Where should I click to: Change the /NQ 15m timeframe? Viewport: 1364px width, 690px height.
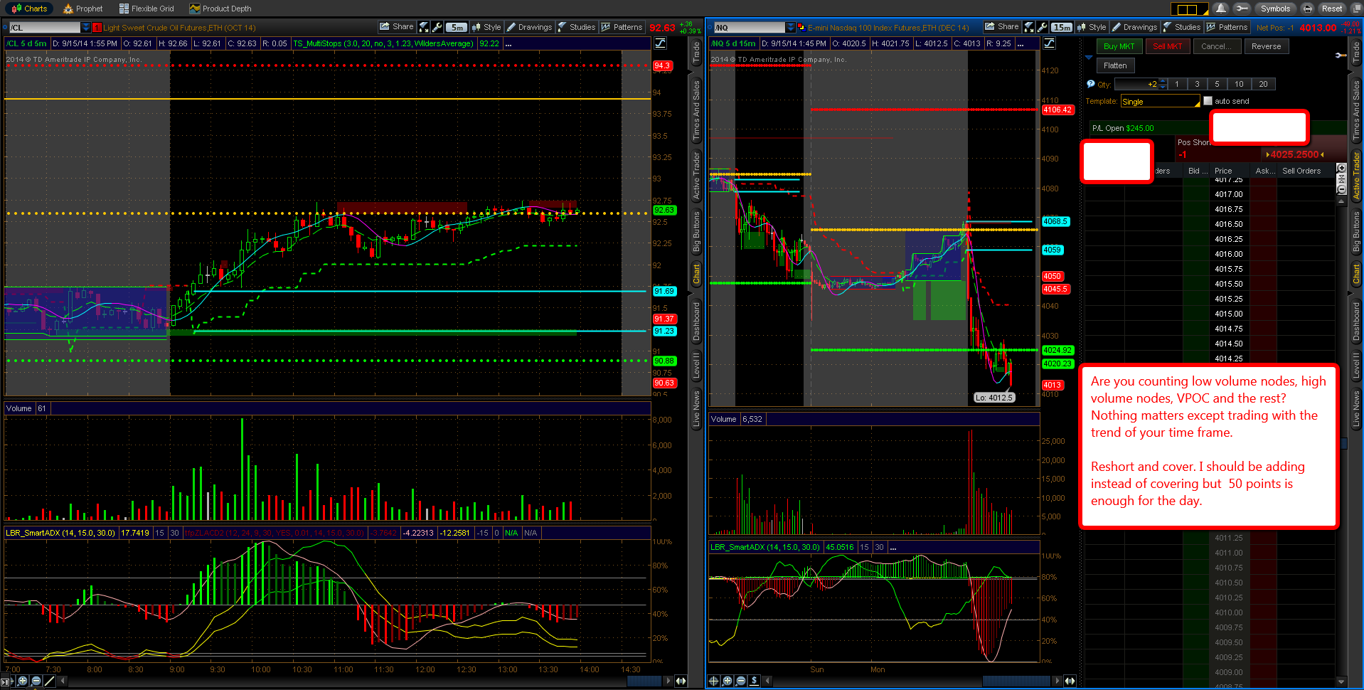click(1062, 27)
